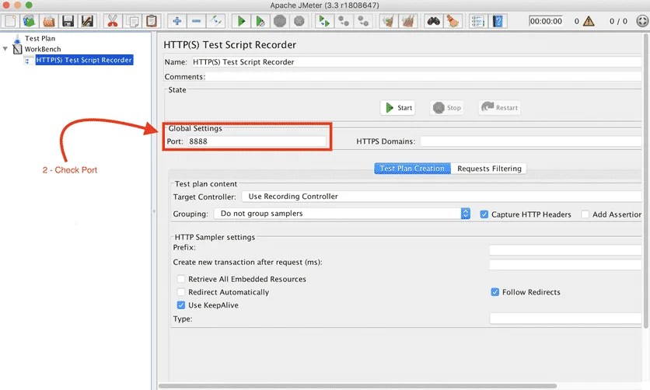
Task: Click the vertical scrollbar on the right edge
Action: pyautogui.click(x=646, y=180)
